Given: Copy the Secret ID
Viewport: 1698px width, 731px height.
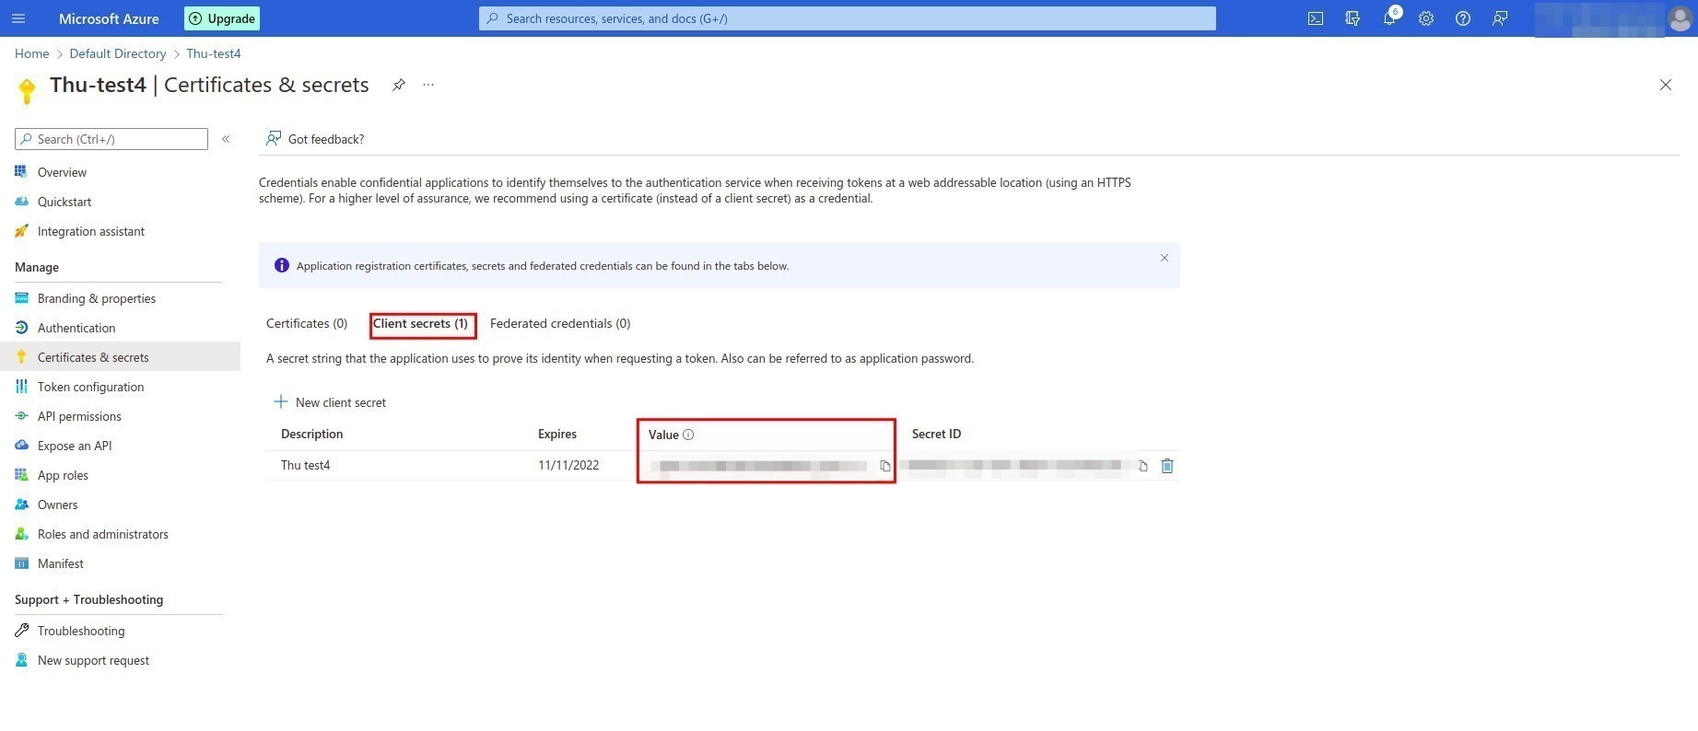Looking at the screenshot, I should [x=1142, y=466].
